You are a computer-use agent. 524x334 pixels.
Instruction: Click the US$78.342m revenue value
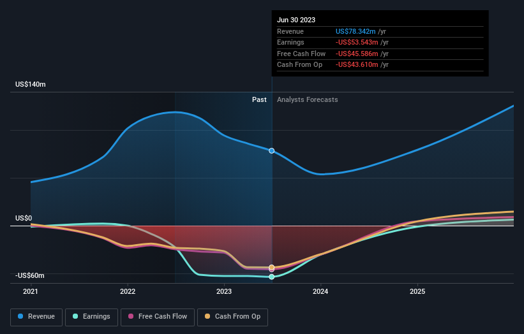[356, 31]
